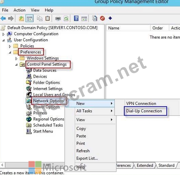Viewport: 180px width, 175px height.
Task: Select the Power Options node icon
Action: (x=29, y=107)
